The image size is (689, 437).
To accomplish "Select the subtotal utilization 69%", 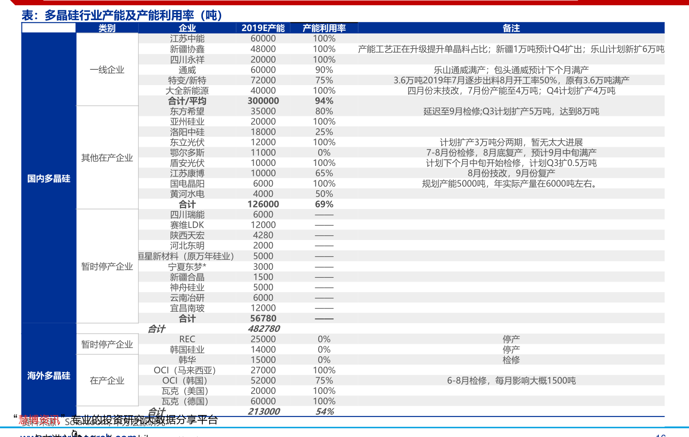I will click(324, 205).
